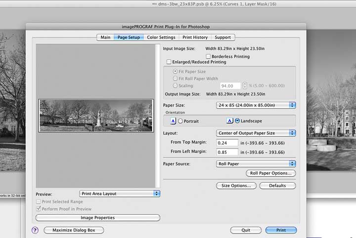356x238 pixels.
Task: Click the From Left Margin input field
Action: (227, 152)
